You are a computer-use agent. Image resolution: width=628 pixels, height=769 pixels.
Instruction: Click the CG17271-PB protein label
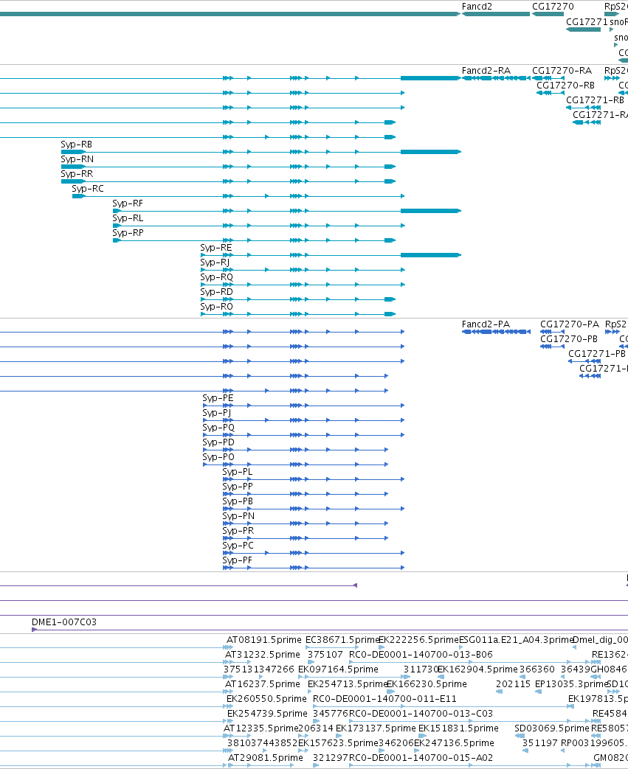(x=597, y=354)
